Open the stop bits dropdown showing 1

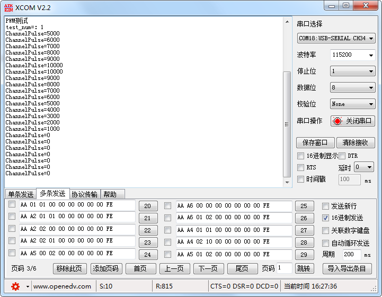[x=352, y=71]
